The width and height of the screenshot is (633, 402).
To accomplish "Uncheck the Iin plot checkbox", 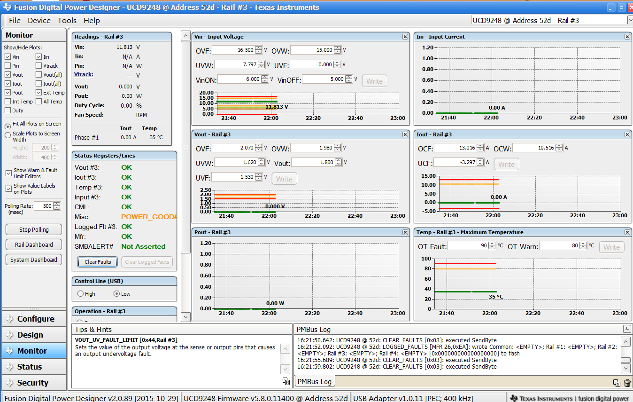I will [x=39, y=57].
